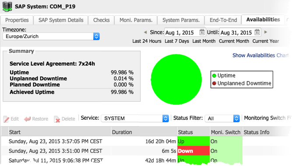Click the Since date field
The height and width of the screenshot is (166, 292).
point(182,32)
